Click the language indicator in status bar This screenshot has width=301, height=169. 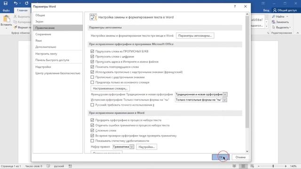(59, 166)
